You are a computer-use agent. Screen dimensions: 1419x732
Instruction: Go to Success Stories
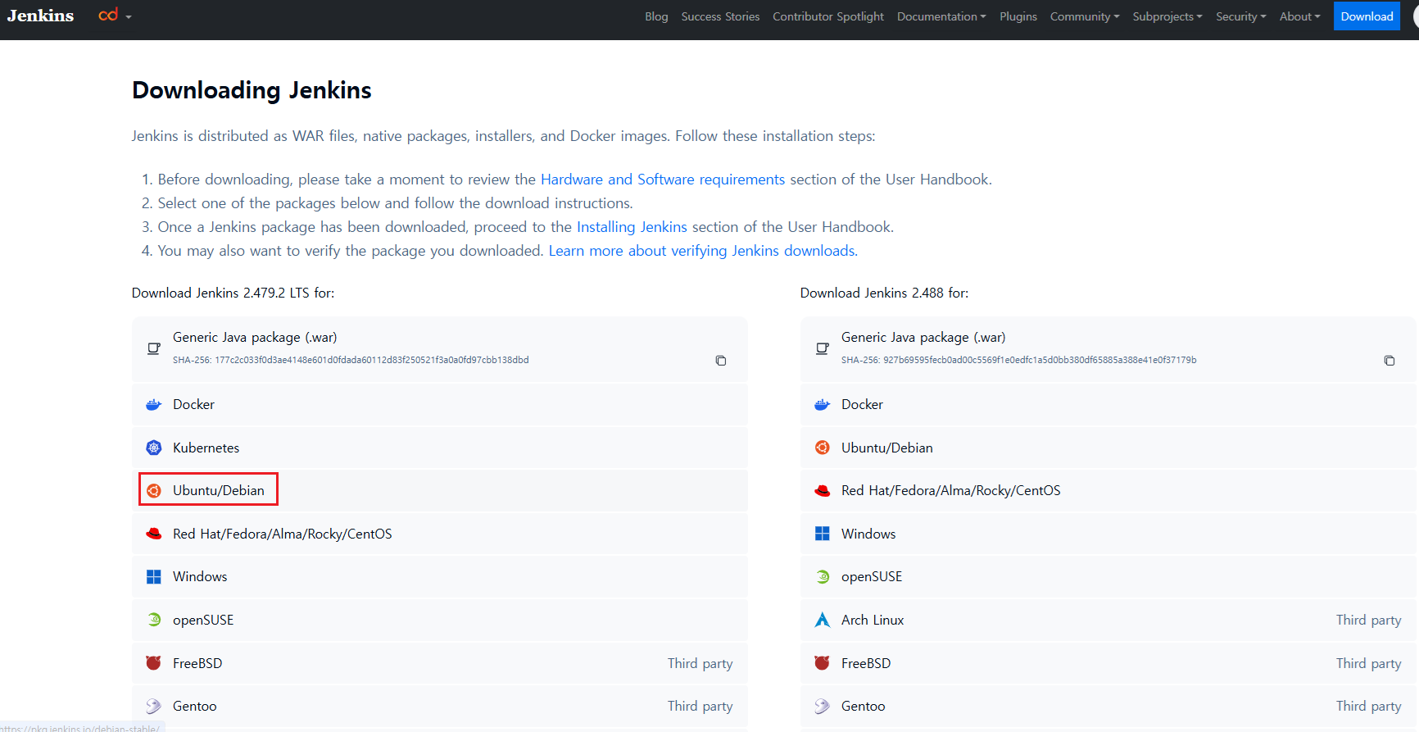coord(720,16)
